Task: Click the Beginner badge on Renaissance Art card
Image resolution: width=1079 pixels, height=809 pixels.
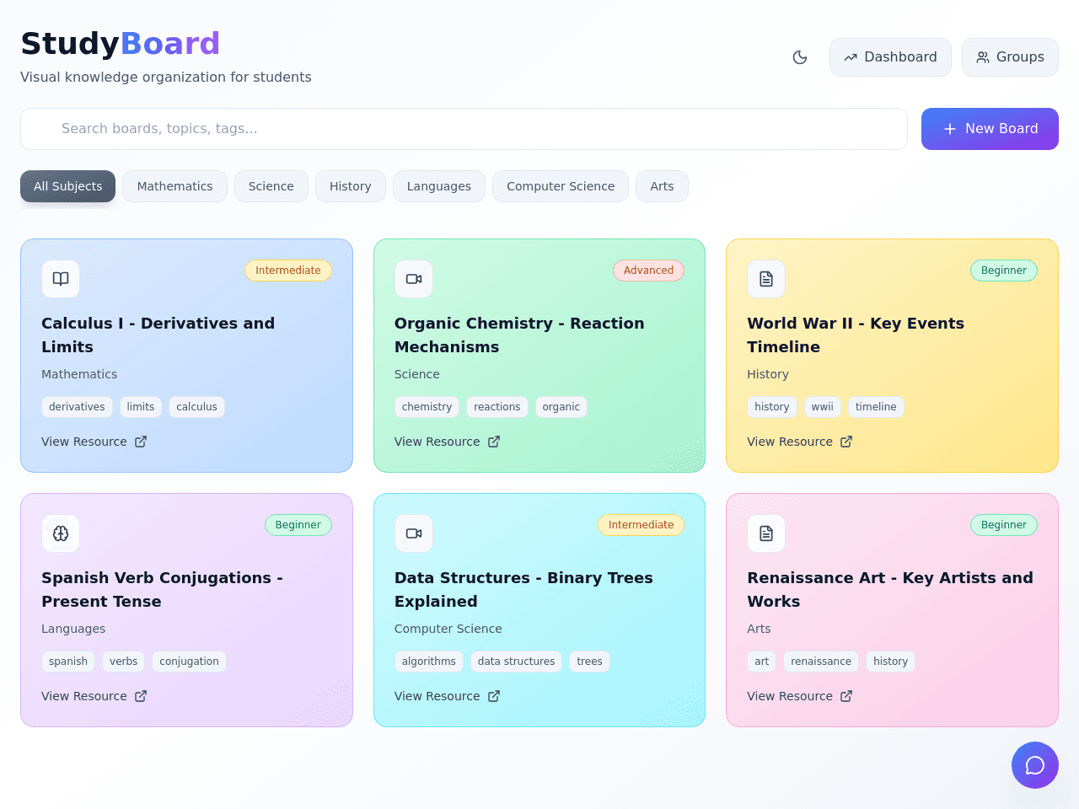Action: [1004, 525]
